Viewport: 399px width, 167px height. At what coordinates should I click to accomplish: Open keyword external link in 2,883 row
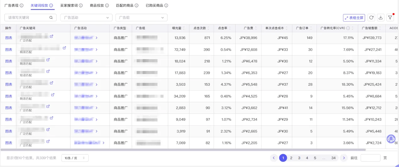[48, 106]
